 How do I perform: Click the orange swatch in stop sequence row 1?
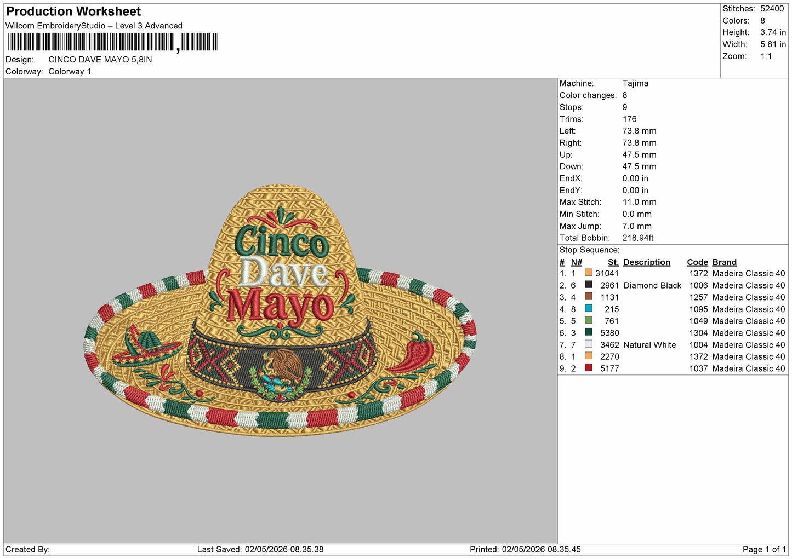[x=588, y=273]
